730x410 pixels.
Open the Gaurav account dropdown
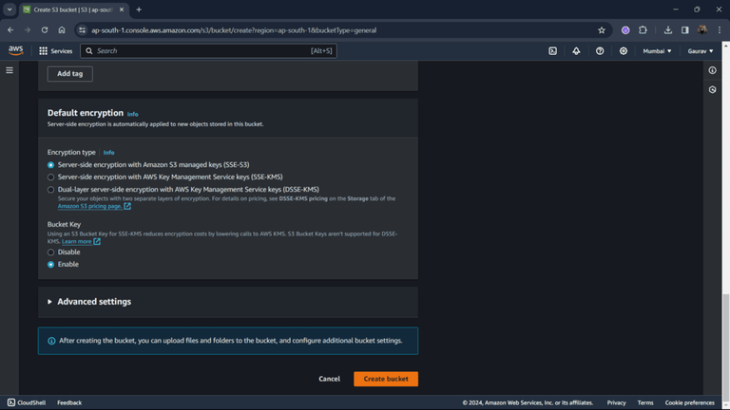[x=701, y=51]
